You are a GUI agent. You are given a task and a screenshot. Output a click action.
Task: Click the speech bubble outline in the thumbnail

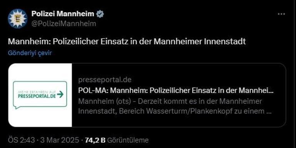[40, 95]
